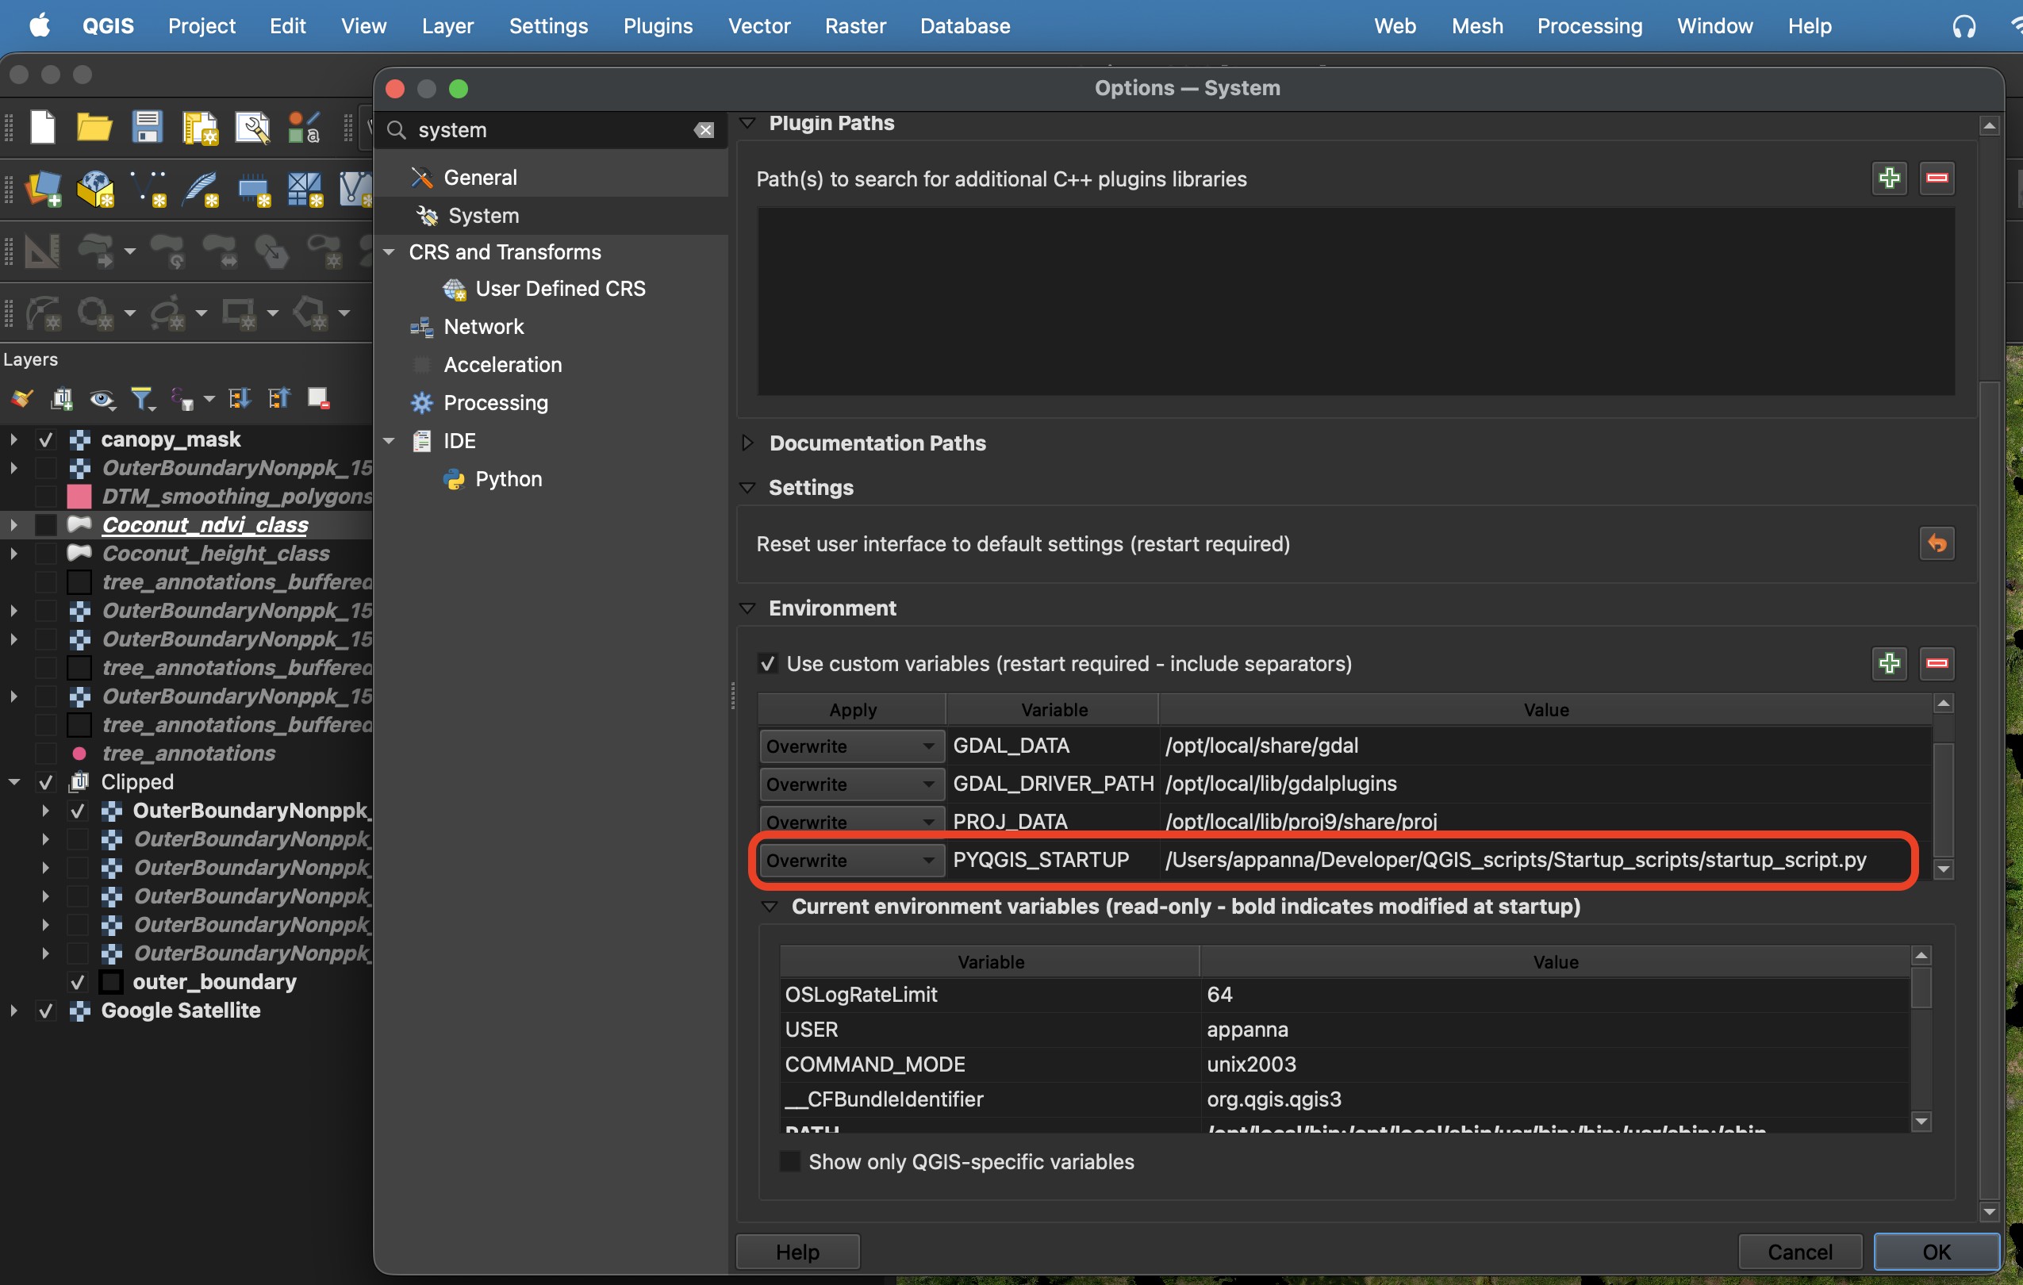This screenshot has width=2023, height=1285.
Task: Open the Project menu
Action: coord(202,26)
